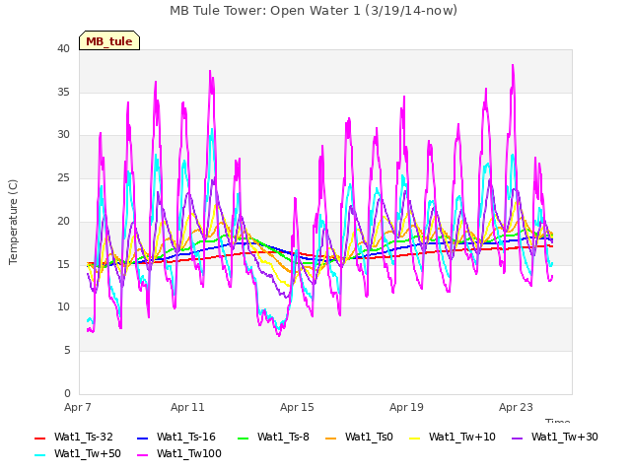
Task: Click the 15 y-axis tick label
Action: (x=63, y=264)
